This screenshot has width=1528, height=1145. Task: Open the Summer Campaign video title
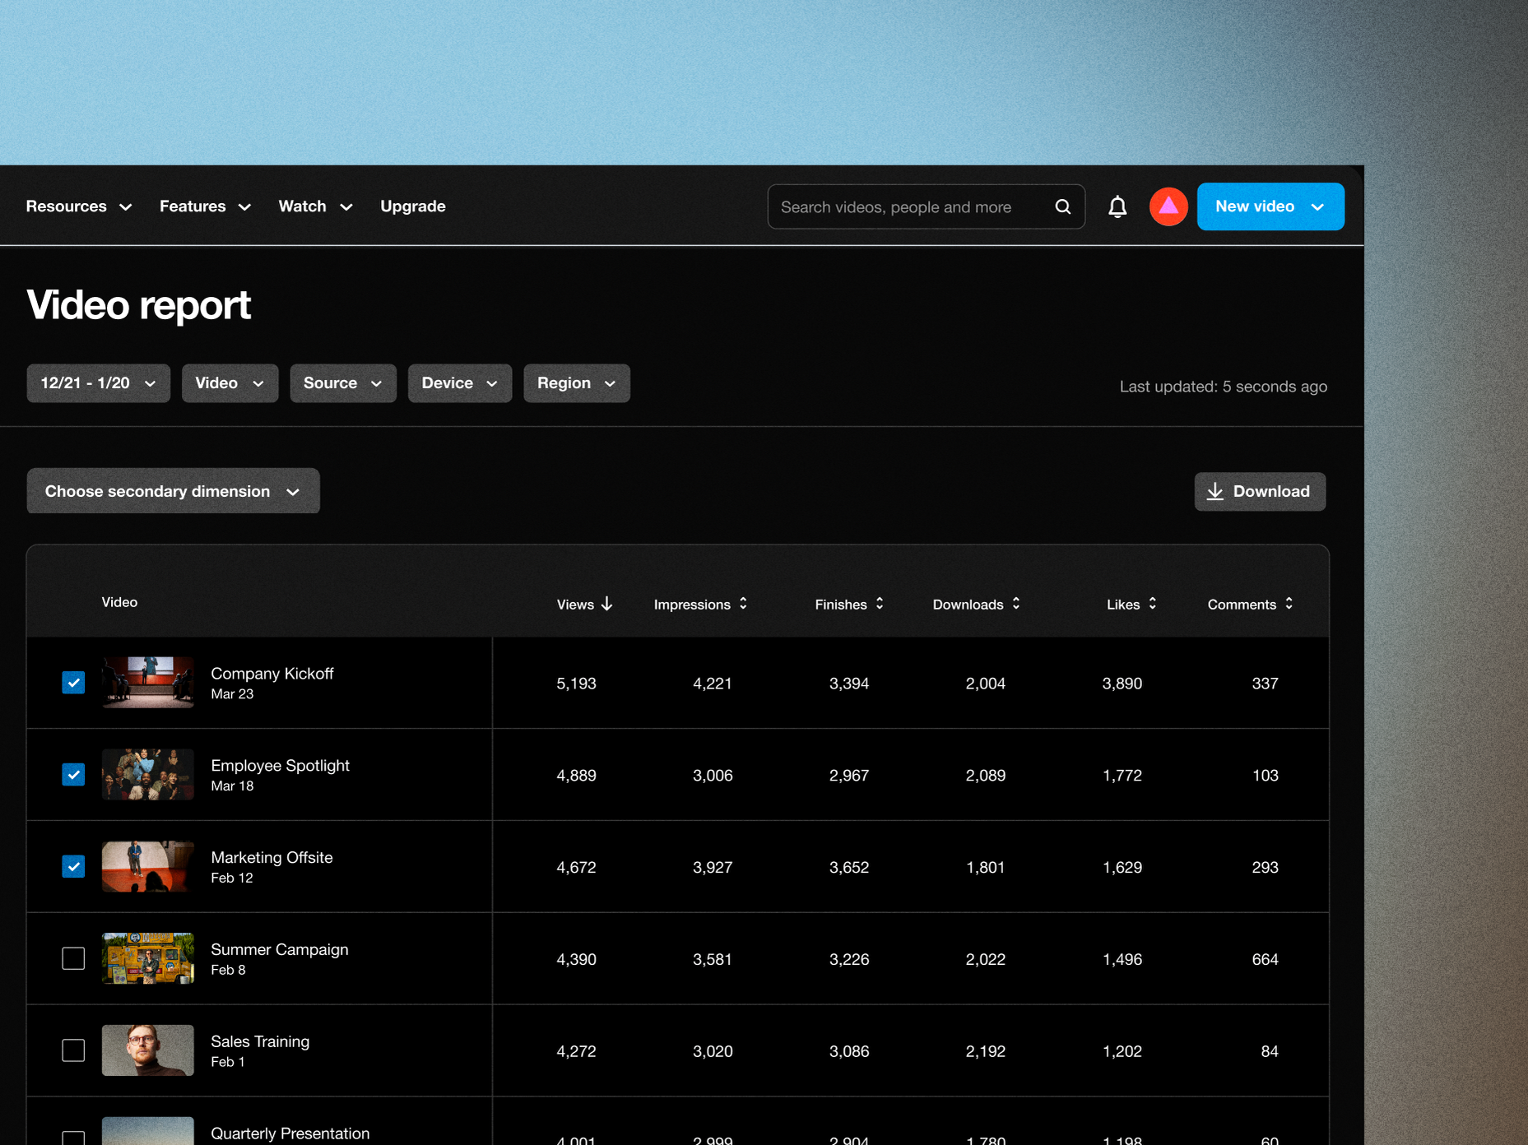(280, 950)
